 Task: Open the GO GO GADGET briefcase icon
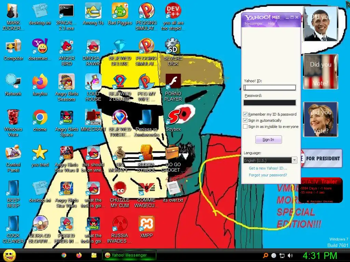coord(173,158)
